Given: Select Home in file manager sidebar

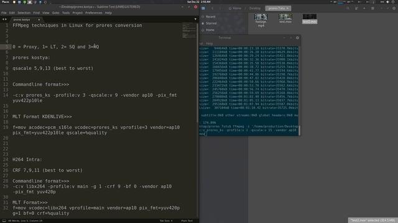Looking at the screenshot, I should tap(208, 30).
